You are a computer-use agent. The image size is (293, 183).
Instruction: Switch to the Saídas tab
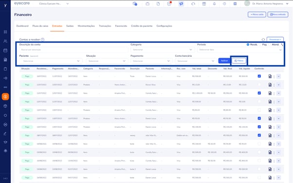[70, 26]
